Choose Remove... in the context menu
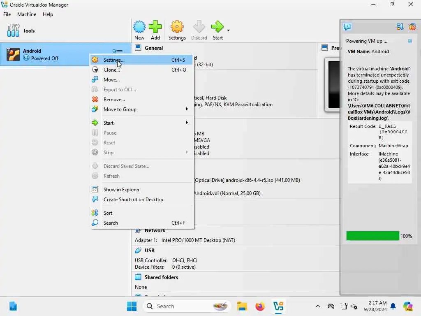 pos(142,100)
